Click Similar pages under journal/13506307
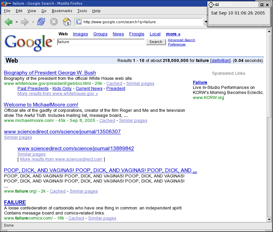The image size is (273, 232). pos(18,137)
